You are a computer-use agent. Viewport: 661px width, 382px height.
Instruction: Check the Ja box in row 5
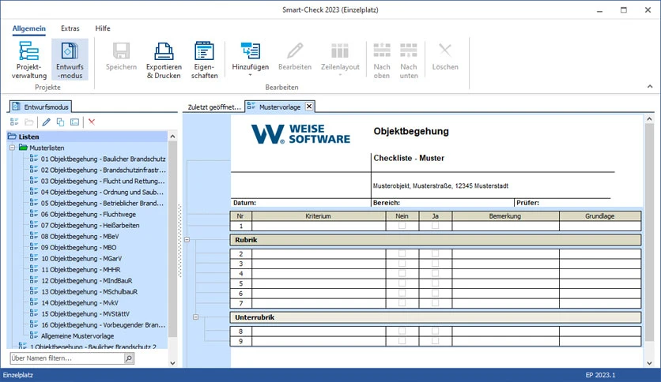[435, 283]
